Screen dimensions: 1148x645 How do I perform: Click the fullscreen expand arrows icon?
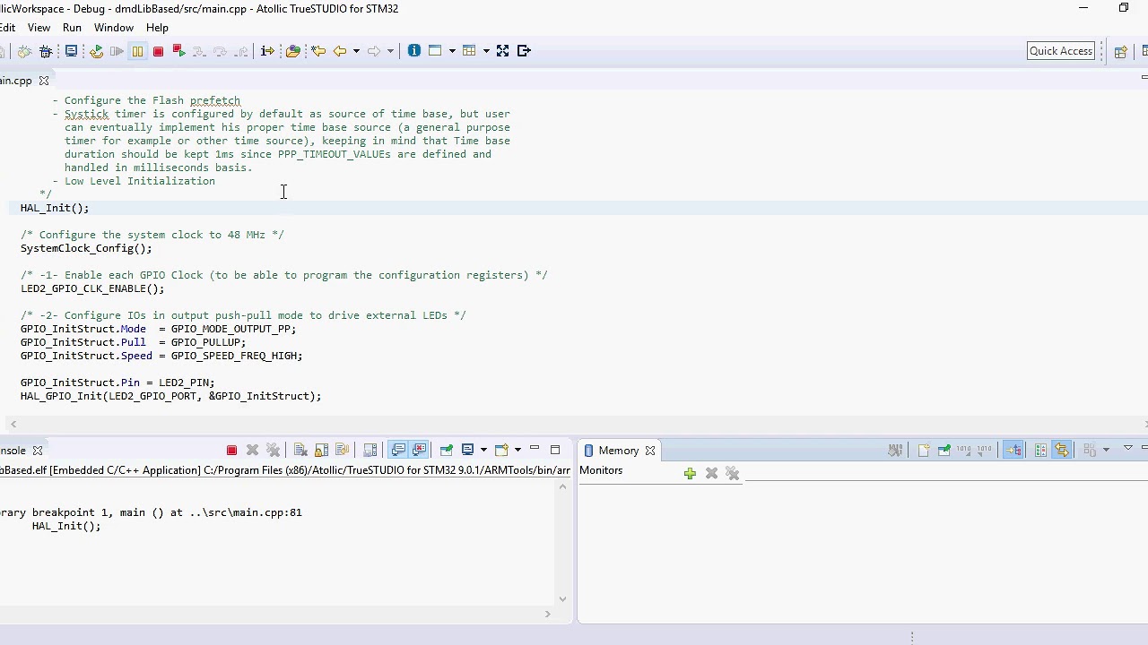[x=503, y=51]
